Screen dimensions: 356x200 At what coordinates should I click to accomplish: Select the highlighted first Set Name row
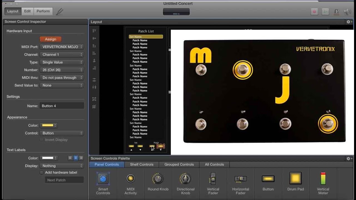pyautogui.click(x=146, y=37)
